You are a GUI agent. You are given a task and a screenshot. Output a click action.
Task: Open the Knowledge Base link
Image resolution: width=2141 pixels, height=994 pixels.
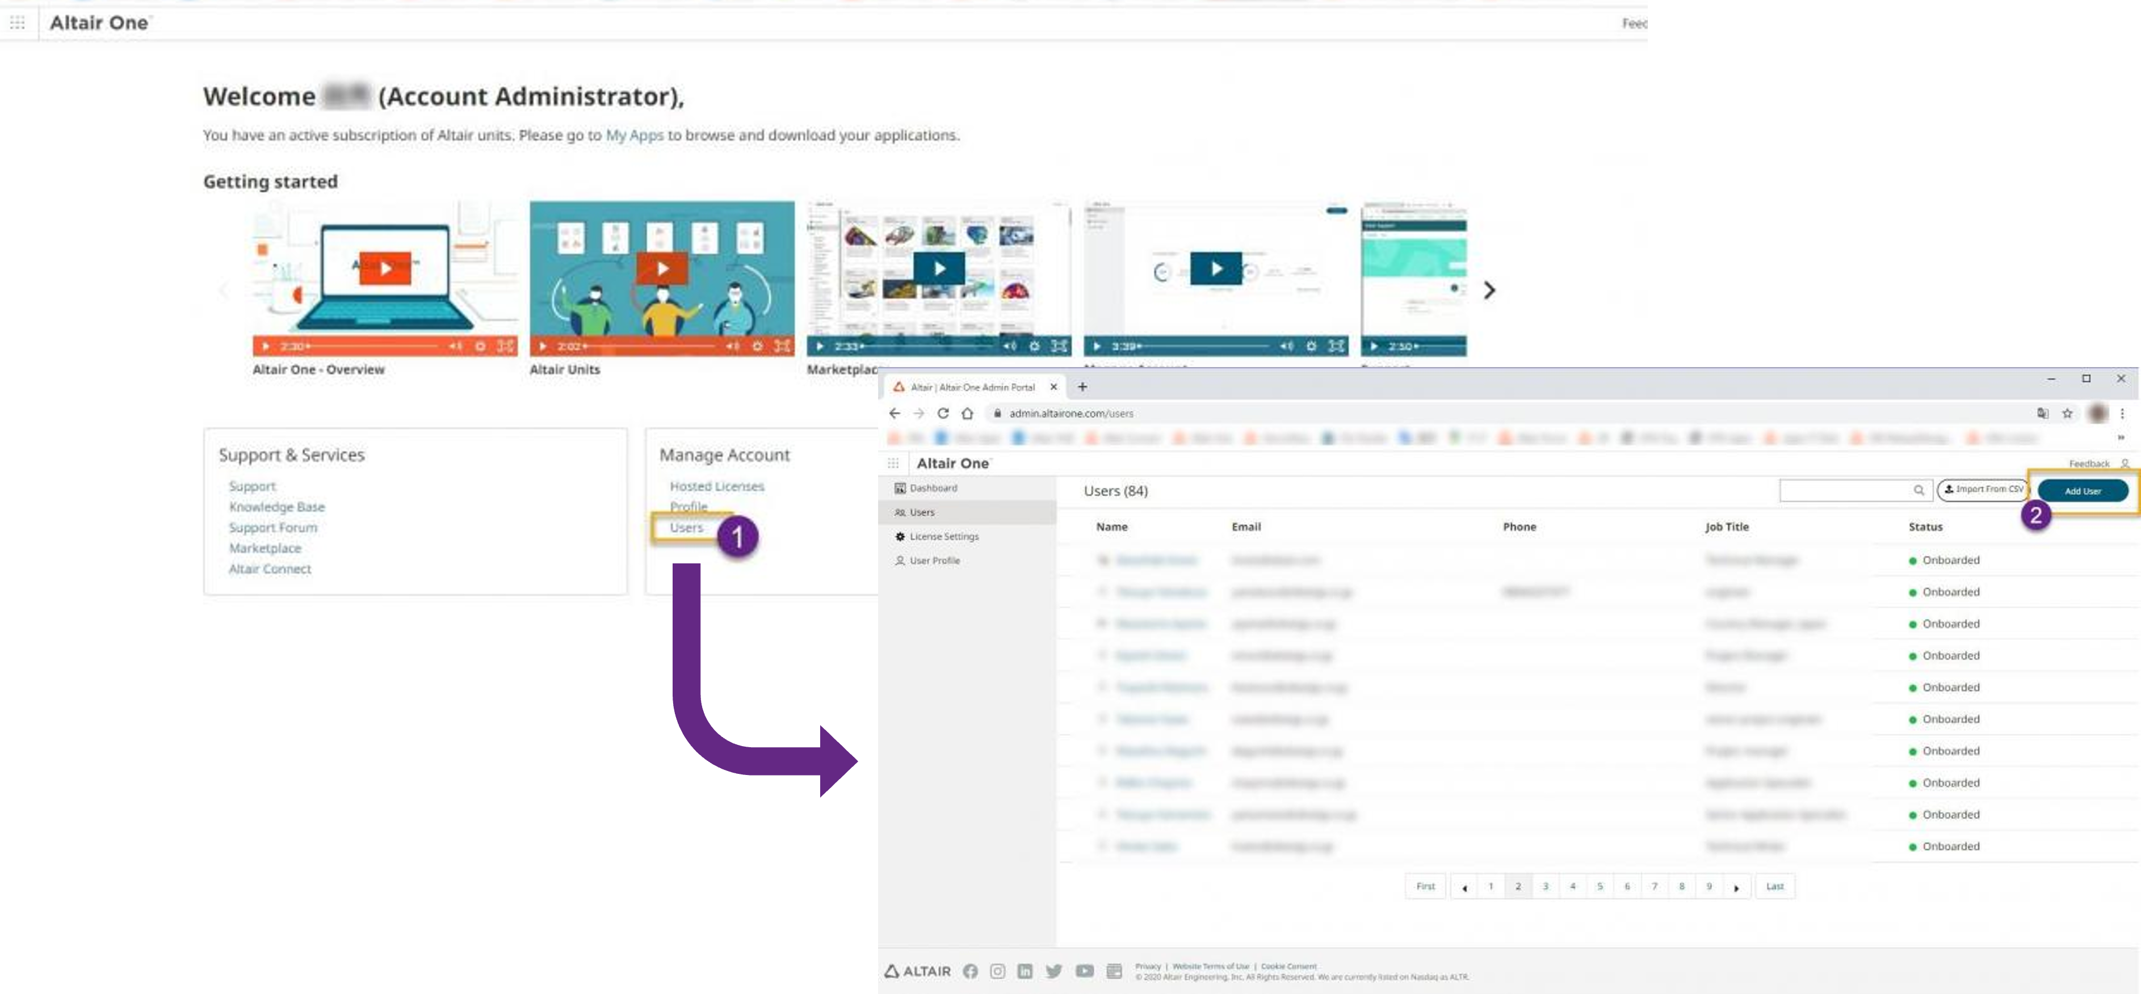[x=277, y=507]
